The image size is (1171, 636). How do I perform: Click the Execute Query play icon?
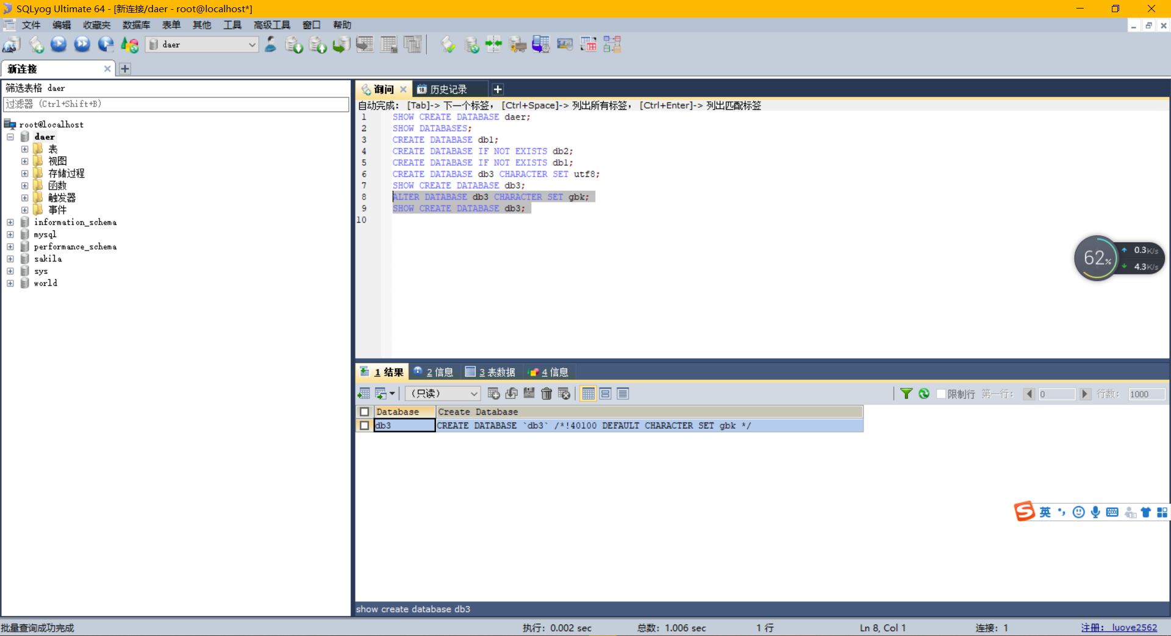(59, 45)
